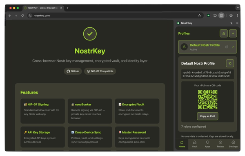245x156 pixels.
Task: Open the Cross-Device Sync card
Action: 90,137
